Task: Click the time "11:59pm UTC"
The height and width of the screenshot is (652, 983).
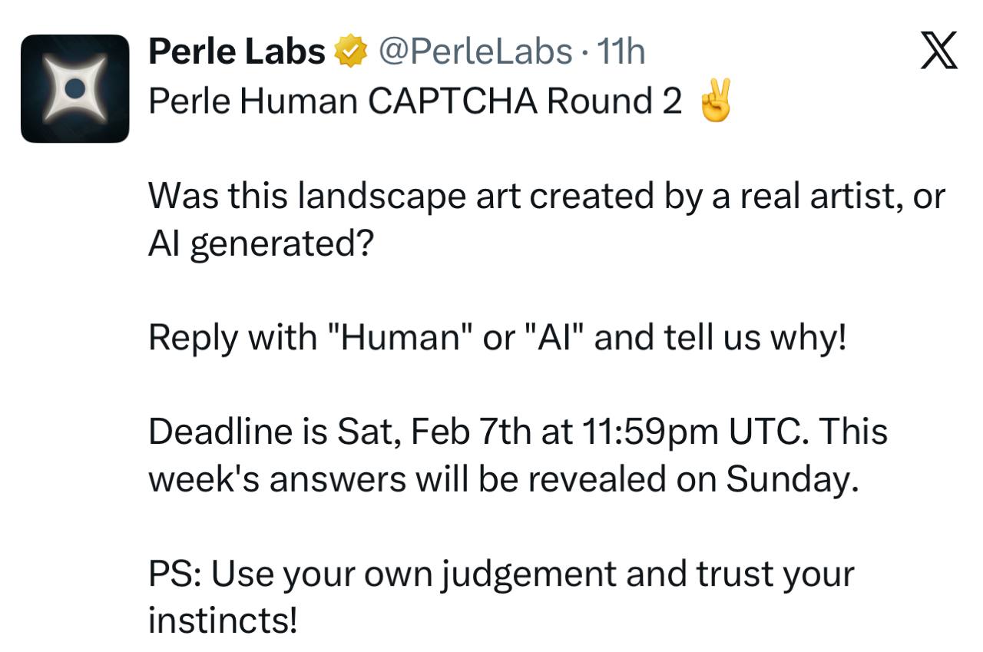Action: pos(687,432)
